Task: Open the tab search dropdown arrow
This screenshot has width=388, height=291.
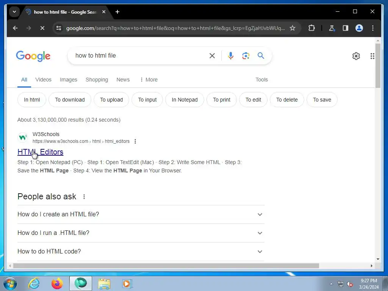Action: click(x=14, y=12)
